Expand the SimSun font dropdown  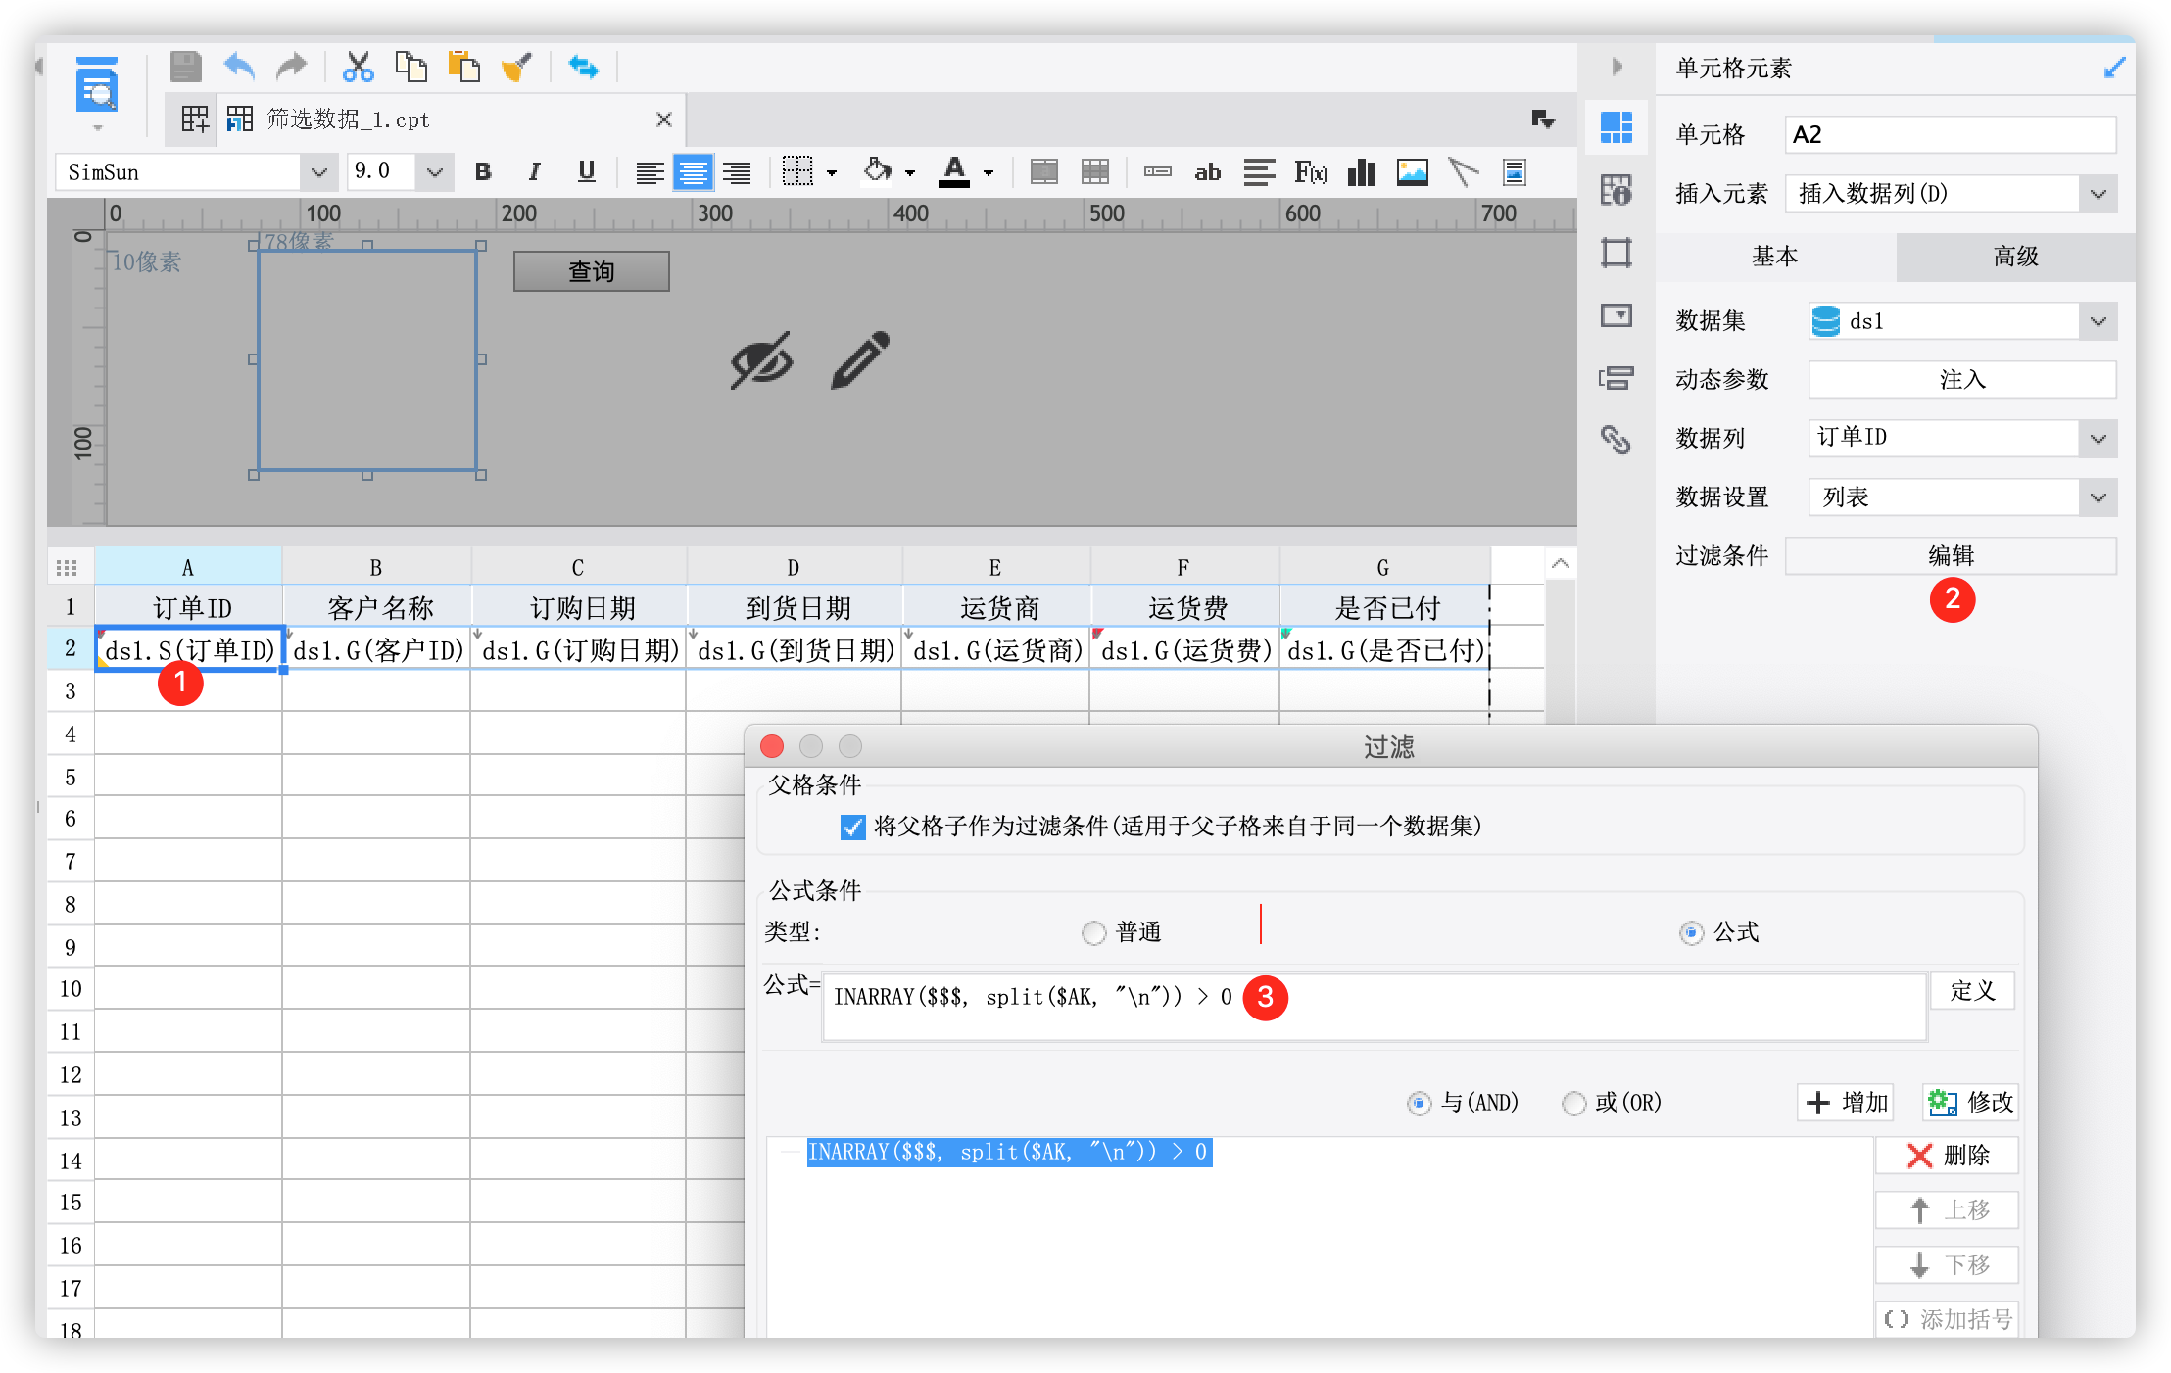pos(318,173)
